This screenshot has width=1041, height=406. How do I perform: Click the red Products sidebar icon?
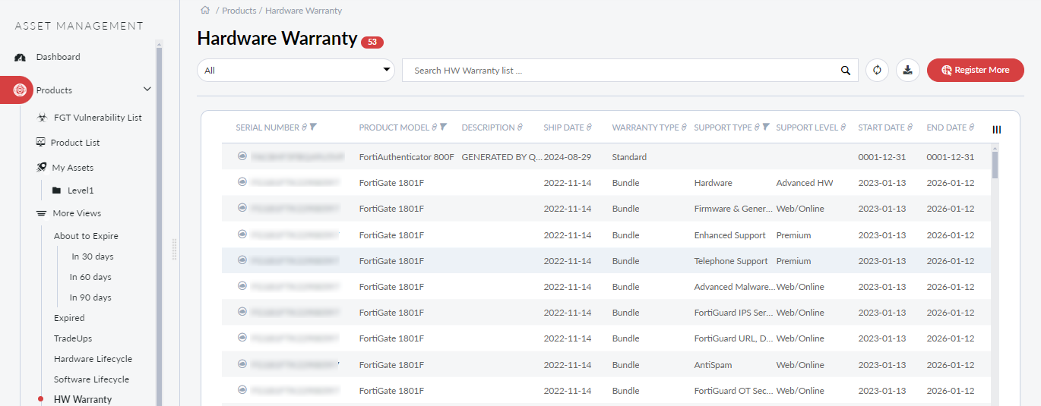[x=20, y=90]
